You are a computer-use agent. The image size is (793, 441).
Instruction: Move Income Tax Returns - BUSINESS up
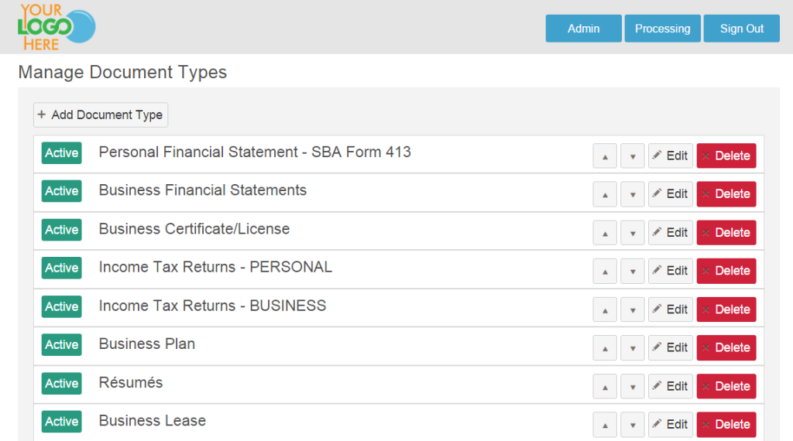(x=605, y=309)
